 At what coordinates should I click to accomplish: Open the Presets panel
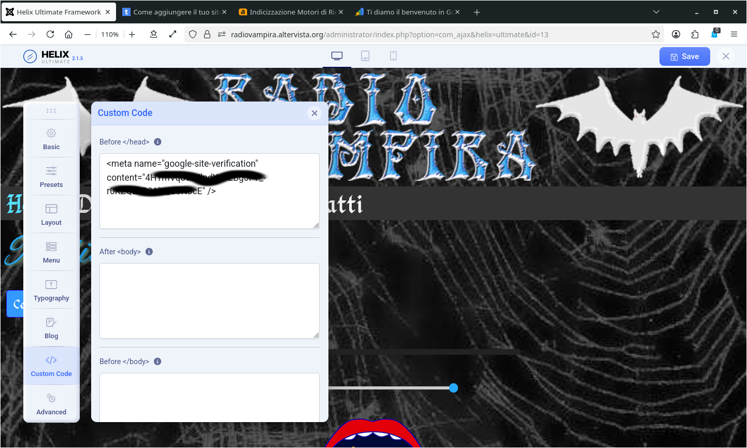(51, 177)
